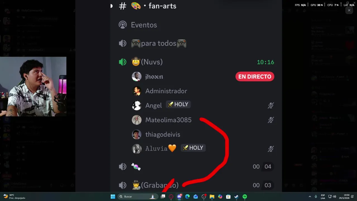Watch jhoxn's EN DIRECTO stream
Image resolution: width=357 pixels, height=201 pixels.
tap(255, 76)
